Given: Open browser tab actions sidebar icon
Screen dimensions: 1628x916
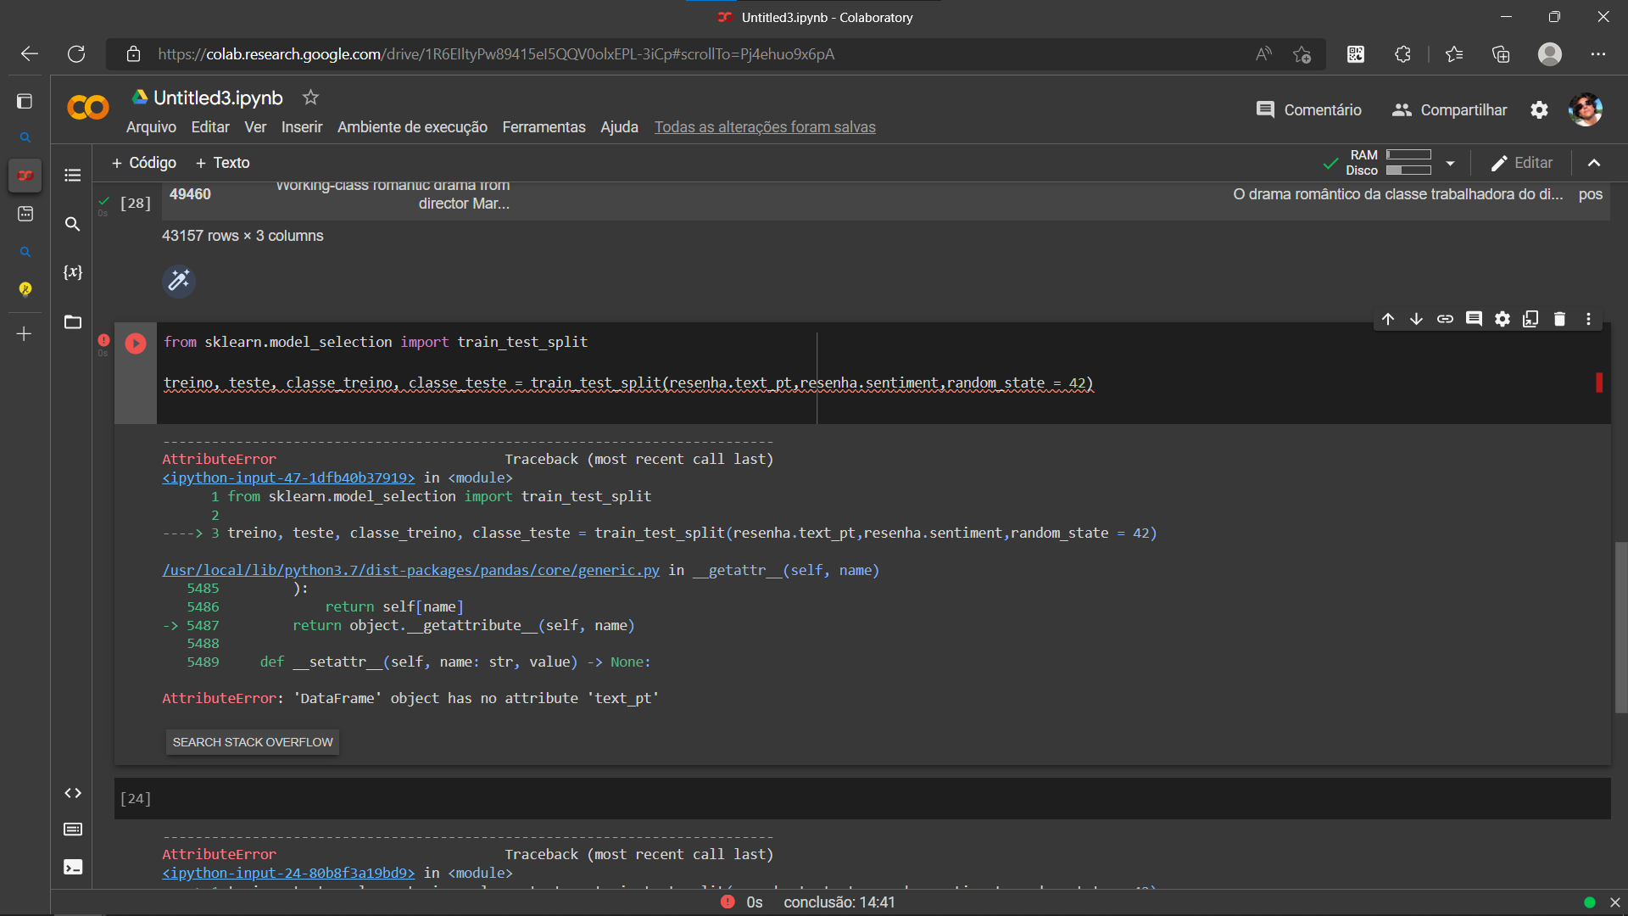Looking at the screenshot, I should [25, 101].
